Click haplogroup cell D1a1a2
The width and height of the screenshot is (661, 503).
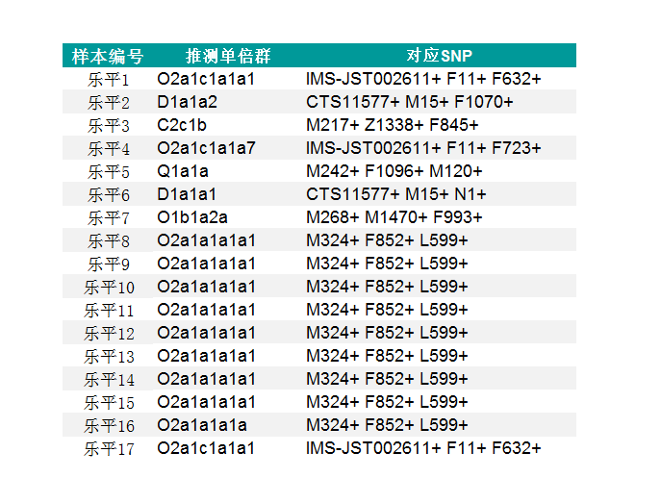pos(188,102)
